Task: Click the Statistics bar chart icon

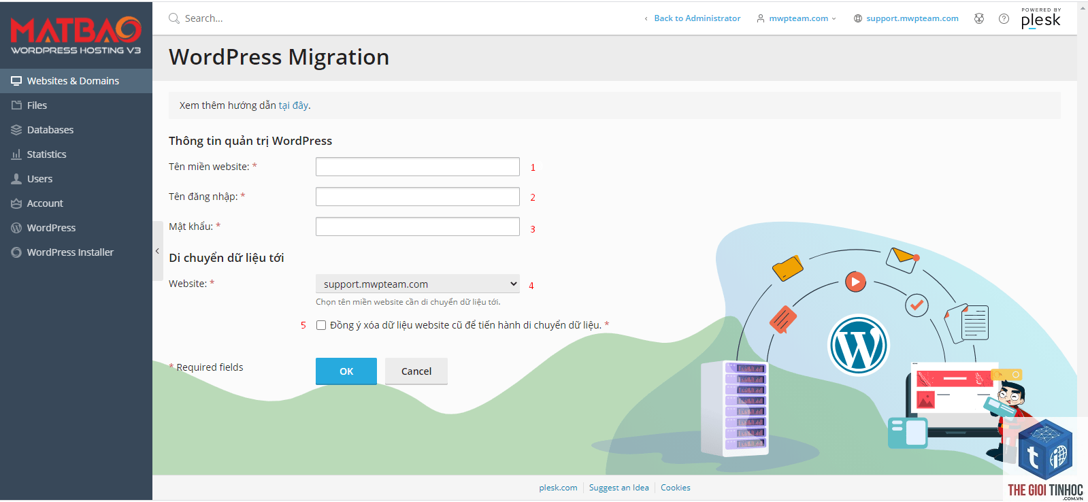Action: (x=16, y=154)
